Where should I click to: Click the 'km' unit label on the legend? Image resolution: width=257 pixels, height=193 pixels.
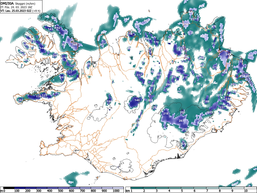point(128,191)
